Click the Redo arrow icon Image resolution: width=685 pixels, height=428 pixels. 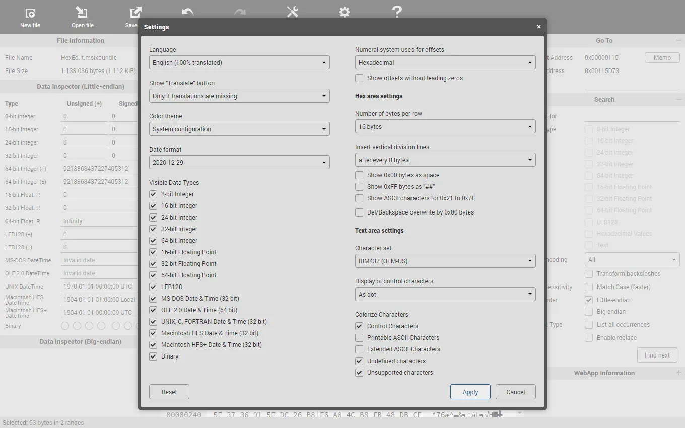[x=240, y=12]
